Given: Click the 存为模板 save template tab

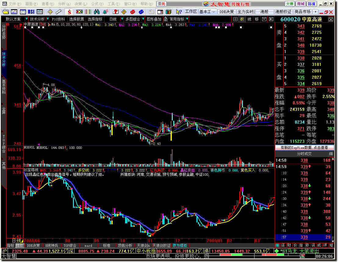Looking at the screenshot, I should pyautogui.click(x=180, y=246).
